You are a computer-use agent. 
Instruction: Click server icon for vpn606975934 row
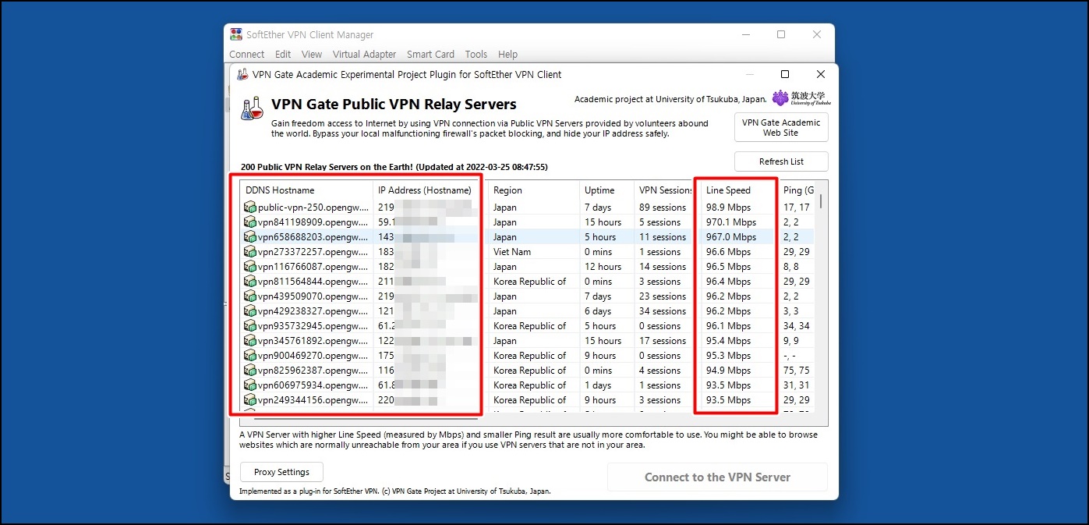pyautogui.click(x=250, y=385)
